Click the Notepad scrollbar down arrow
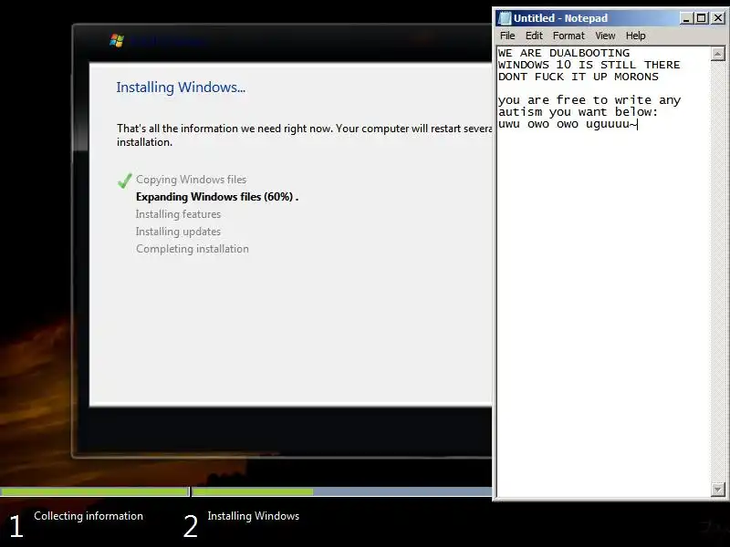Viewport: 730px width, 547px height. click(x=718, y=490)
